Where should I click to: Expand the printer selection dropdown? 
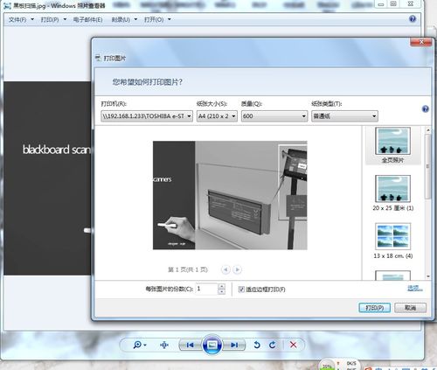[x=147, y=116]
